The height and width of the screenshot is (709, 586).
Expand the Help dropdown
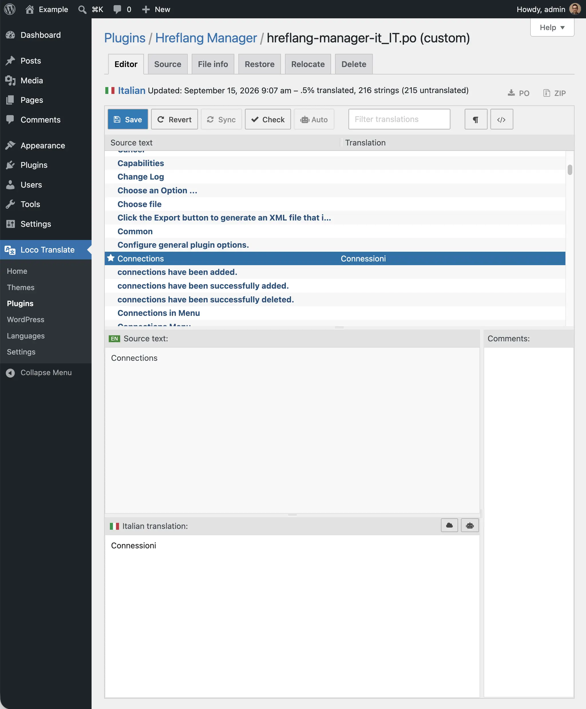pyautogui.click(x=552, y=27)
